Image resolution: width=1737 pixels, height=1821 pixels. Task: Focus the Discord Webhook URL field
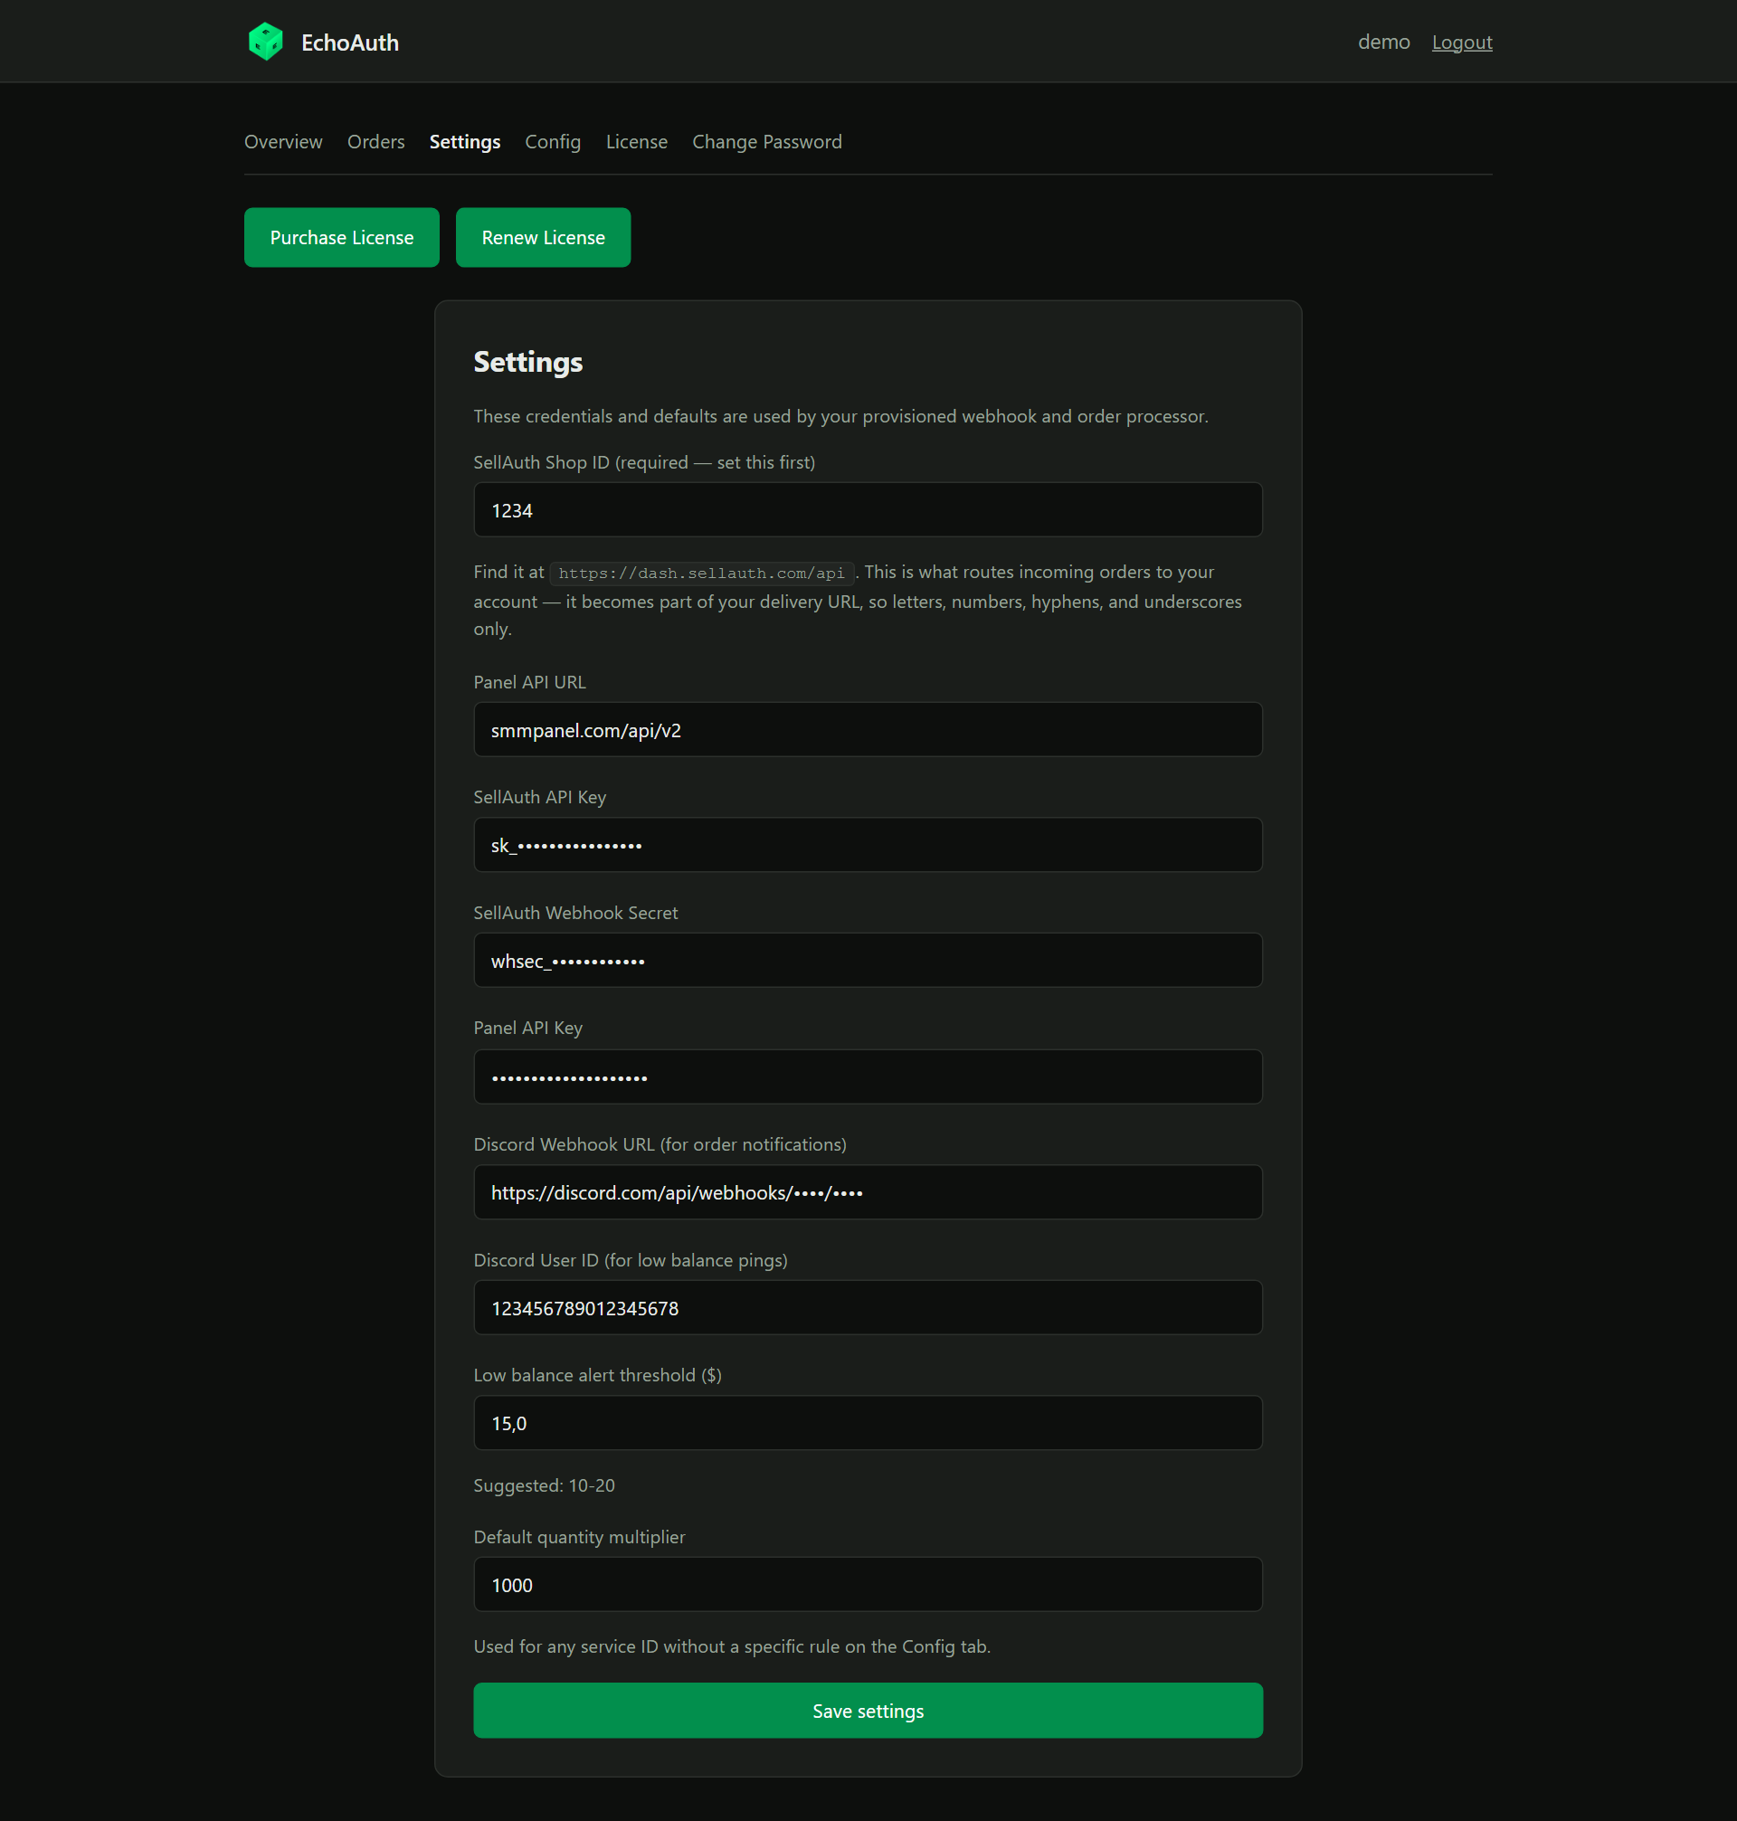(868, 1192)
